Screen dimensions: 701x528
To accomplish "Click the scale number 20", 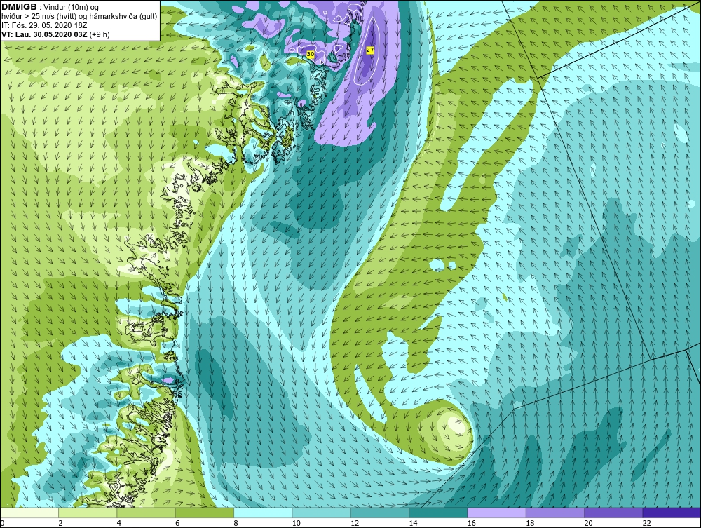I will (x=588, y=523).
